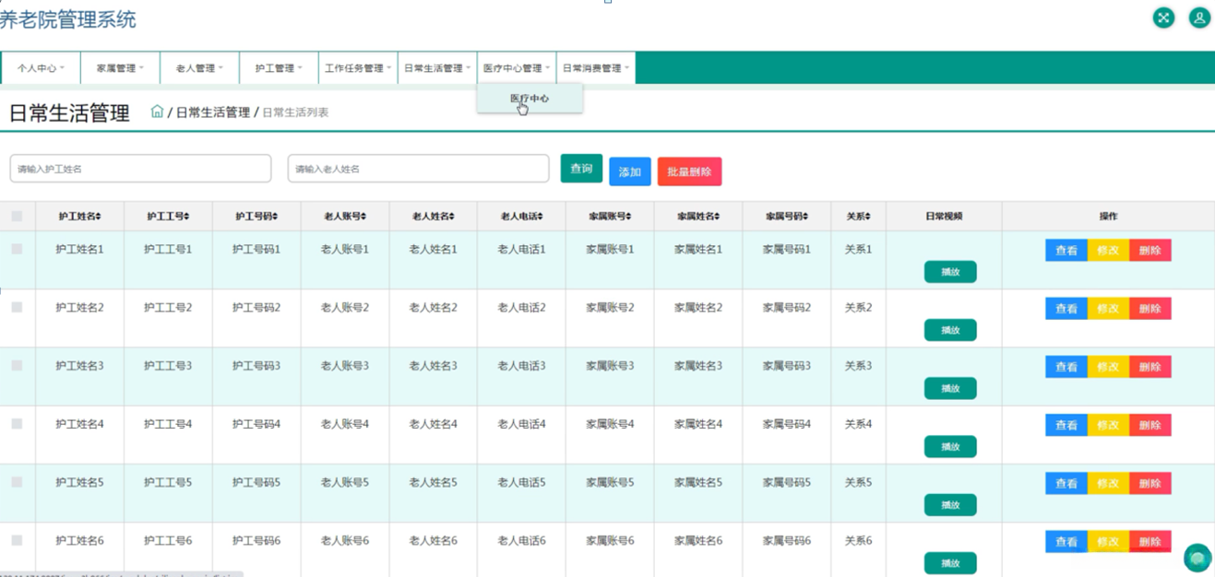Play the daily video for 护工姓名6
Screen dimensions: 1215x577
click(950, 563)
